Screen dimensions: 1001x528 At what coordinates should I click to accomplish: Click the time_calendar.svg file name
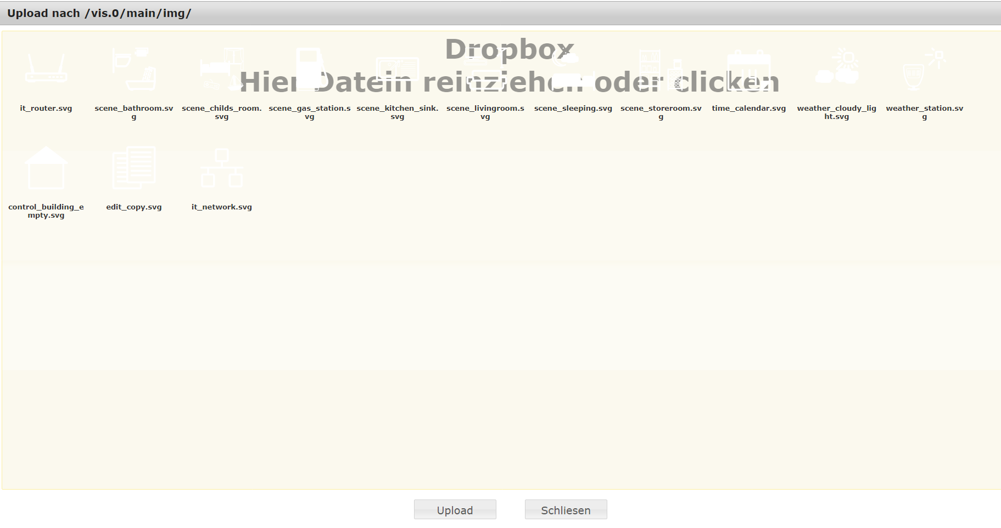(x=749, y=109)
